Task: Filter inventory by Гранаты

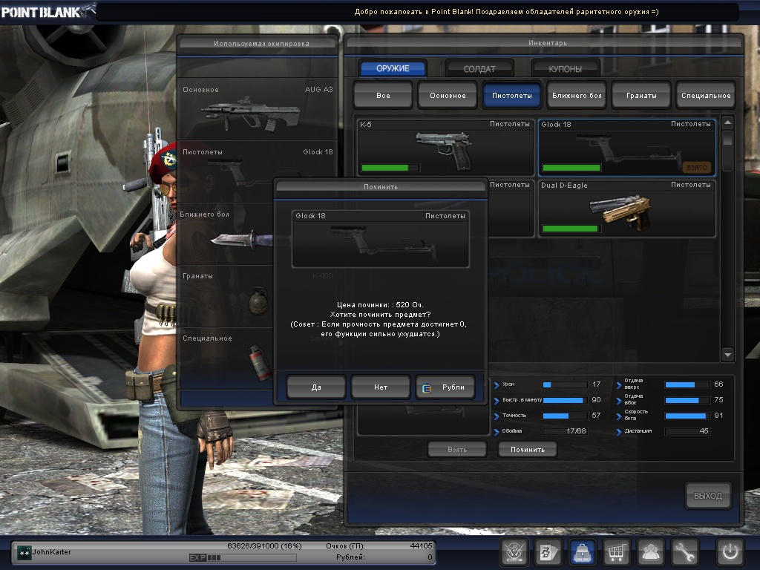Action: coord(641,96)
